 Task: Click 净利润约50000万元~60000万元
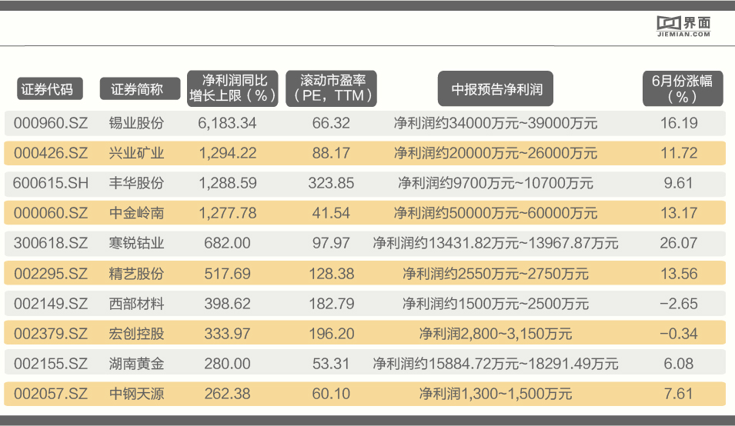coord(496,213)
